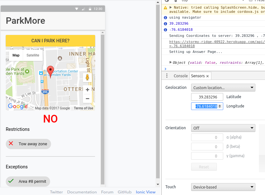Toggle the Preserve log checkbox

click(x=251, y=1)
